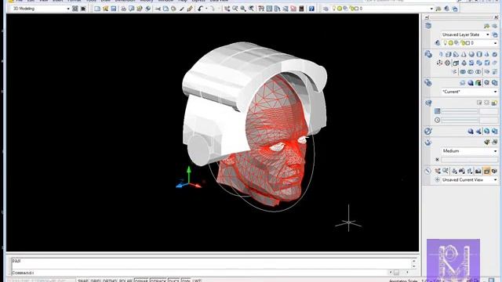Create a new drawing with the New icon
Screen dimensions: 502x282
coord(97,9)
